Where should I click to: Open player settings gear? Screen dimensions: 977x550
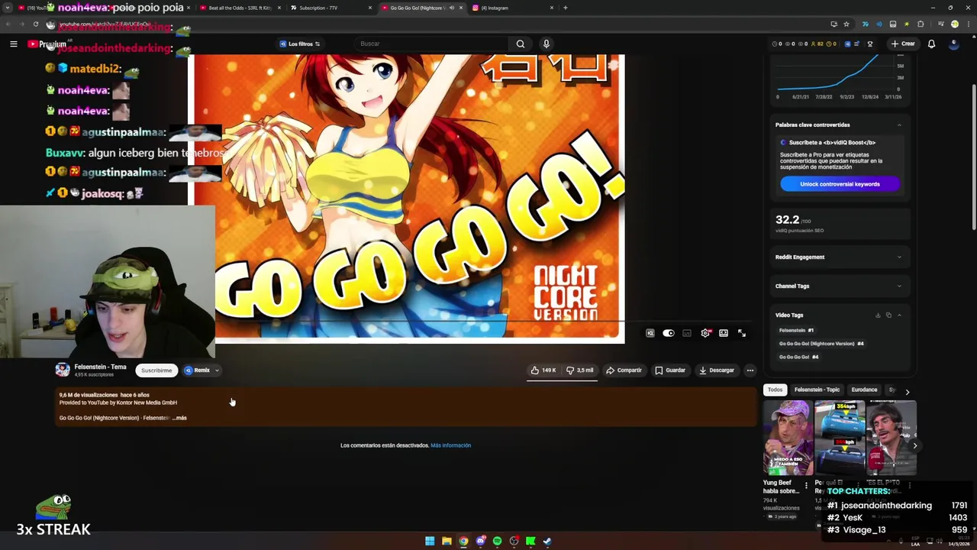(x=705, y=333)
